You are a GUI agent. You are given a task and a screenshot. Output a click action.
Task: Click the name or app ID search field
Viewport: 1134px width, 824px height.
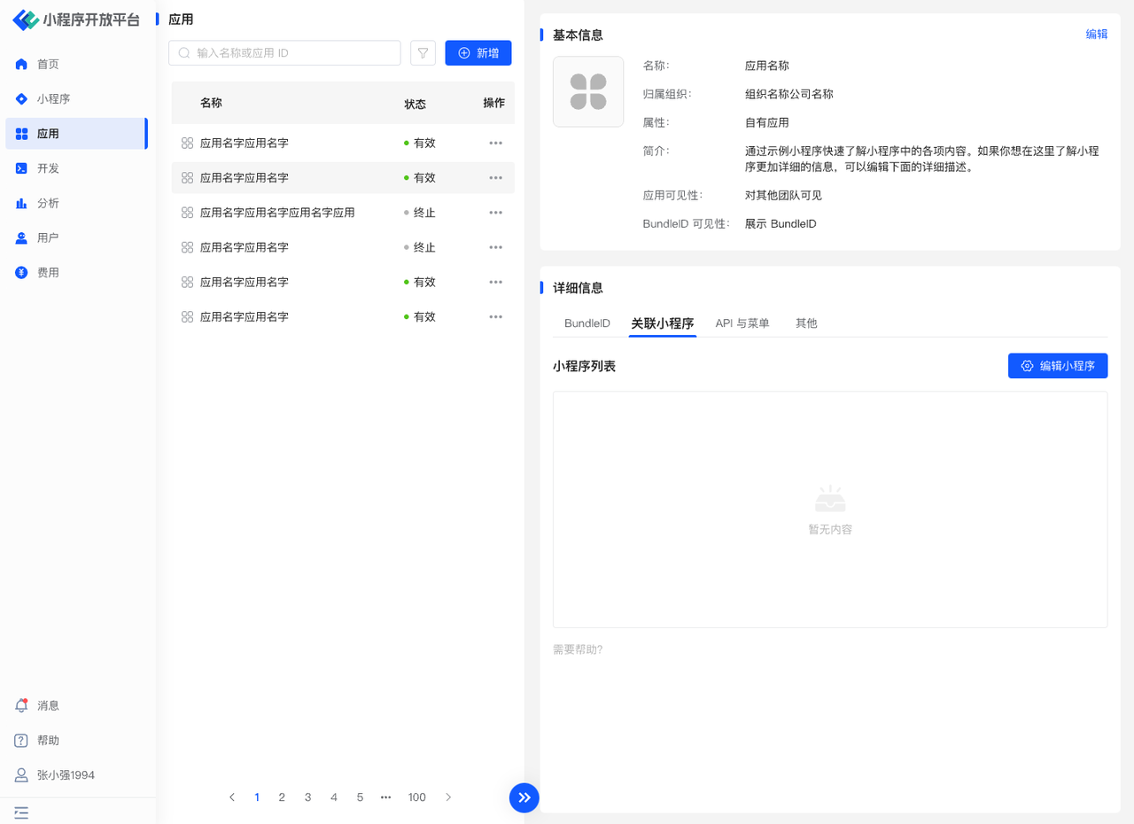(292, 53)
